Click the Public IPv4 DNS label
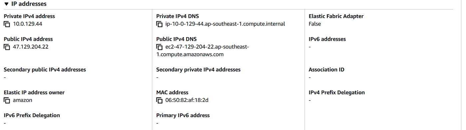This screenshot has width=466, height=130. [176, 39]
